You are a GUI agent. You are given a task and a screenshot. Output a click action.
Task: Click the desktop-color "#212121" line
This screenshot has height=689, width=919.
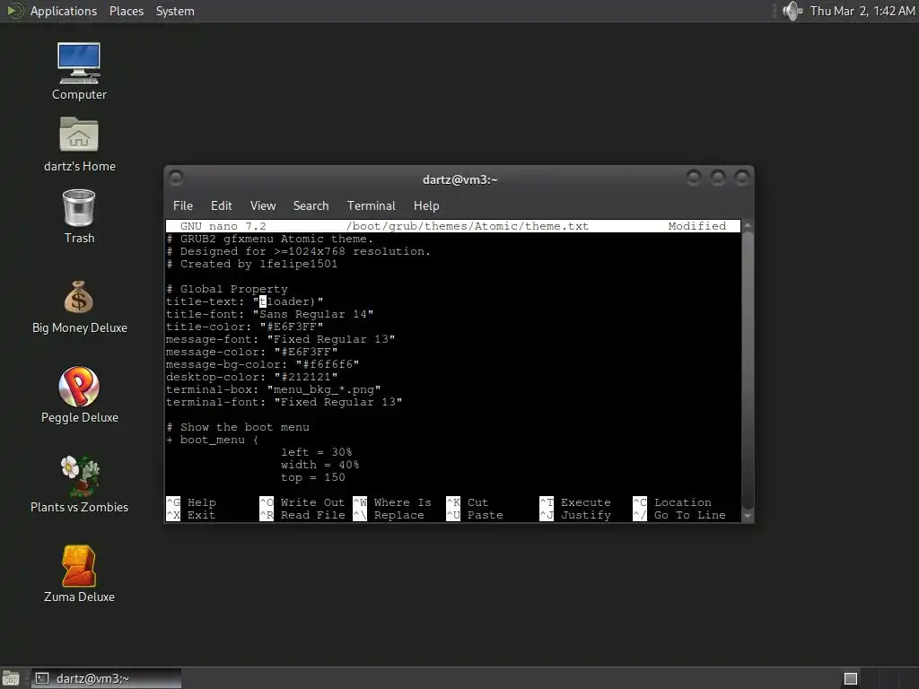click(251, 378)
